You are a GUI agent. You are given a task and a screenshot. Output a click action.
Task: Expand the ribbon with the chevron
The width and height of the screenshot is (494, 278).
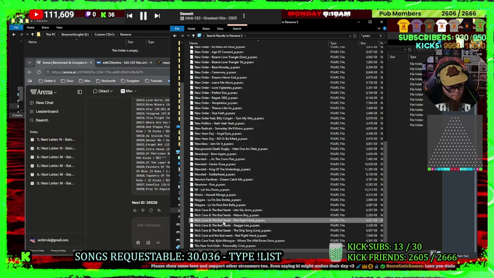click(380, 29)
